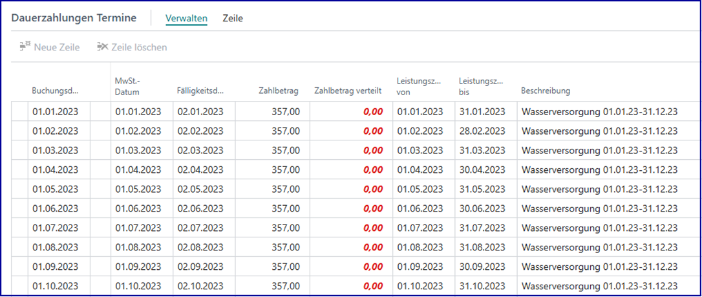Click the Beschreibung column header
The height and width of the screenshot is (297, 702).
[x=546, y=91]
